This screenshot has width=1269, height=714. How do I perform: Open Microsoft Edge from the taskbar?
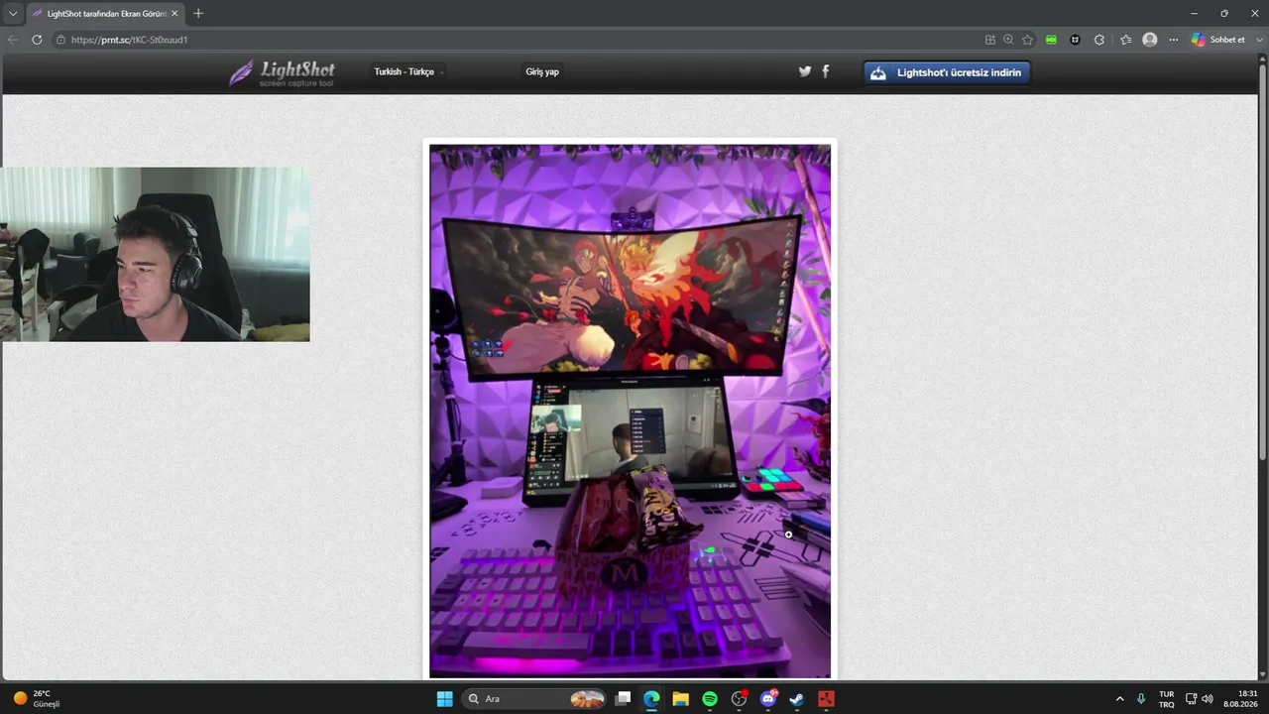[651, 699]
